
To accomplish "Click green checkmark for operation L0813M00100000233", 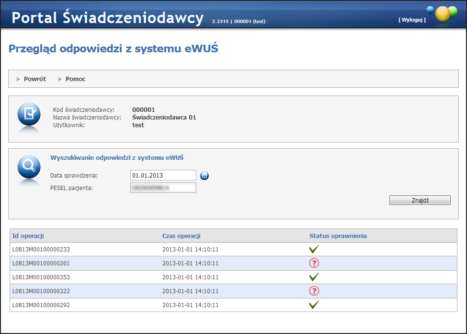I will click(314, 249).
